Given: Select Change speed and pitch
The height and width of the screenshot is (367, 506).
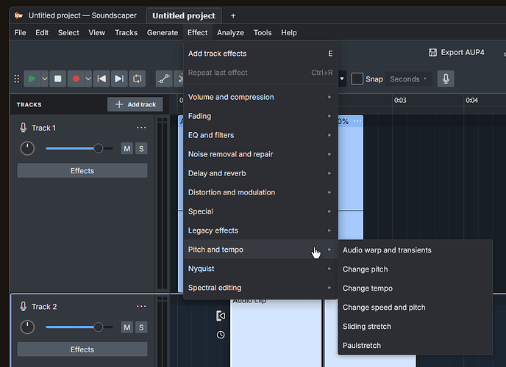Looking at the screenshot, I should (415, 307).
